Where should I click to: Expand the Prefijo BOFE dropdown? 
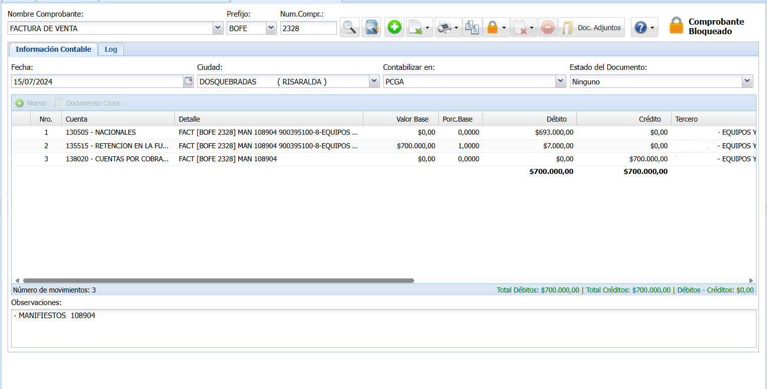pyautogui.click(x=271, y=28)
